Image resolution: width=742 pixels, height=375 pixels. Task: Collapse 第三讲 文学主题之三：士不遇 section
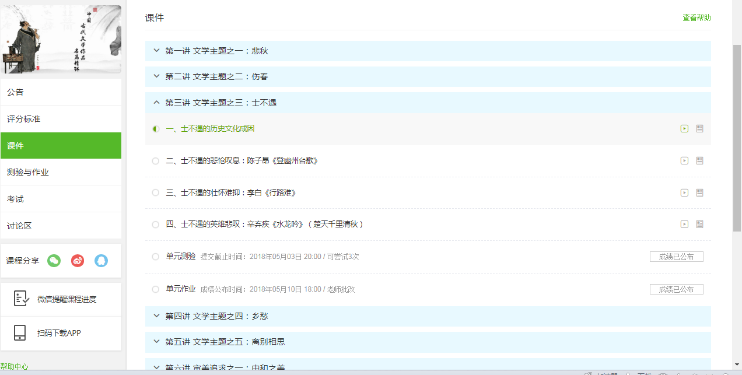[156, 103]
